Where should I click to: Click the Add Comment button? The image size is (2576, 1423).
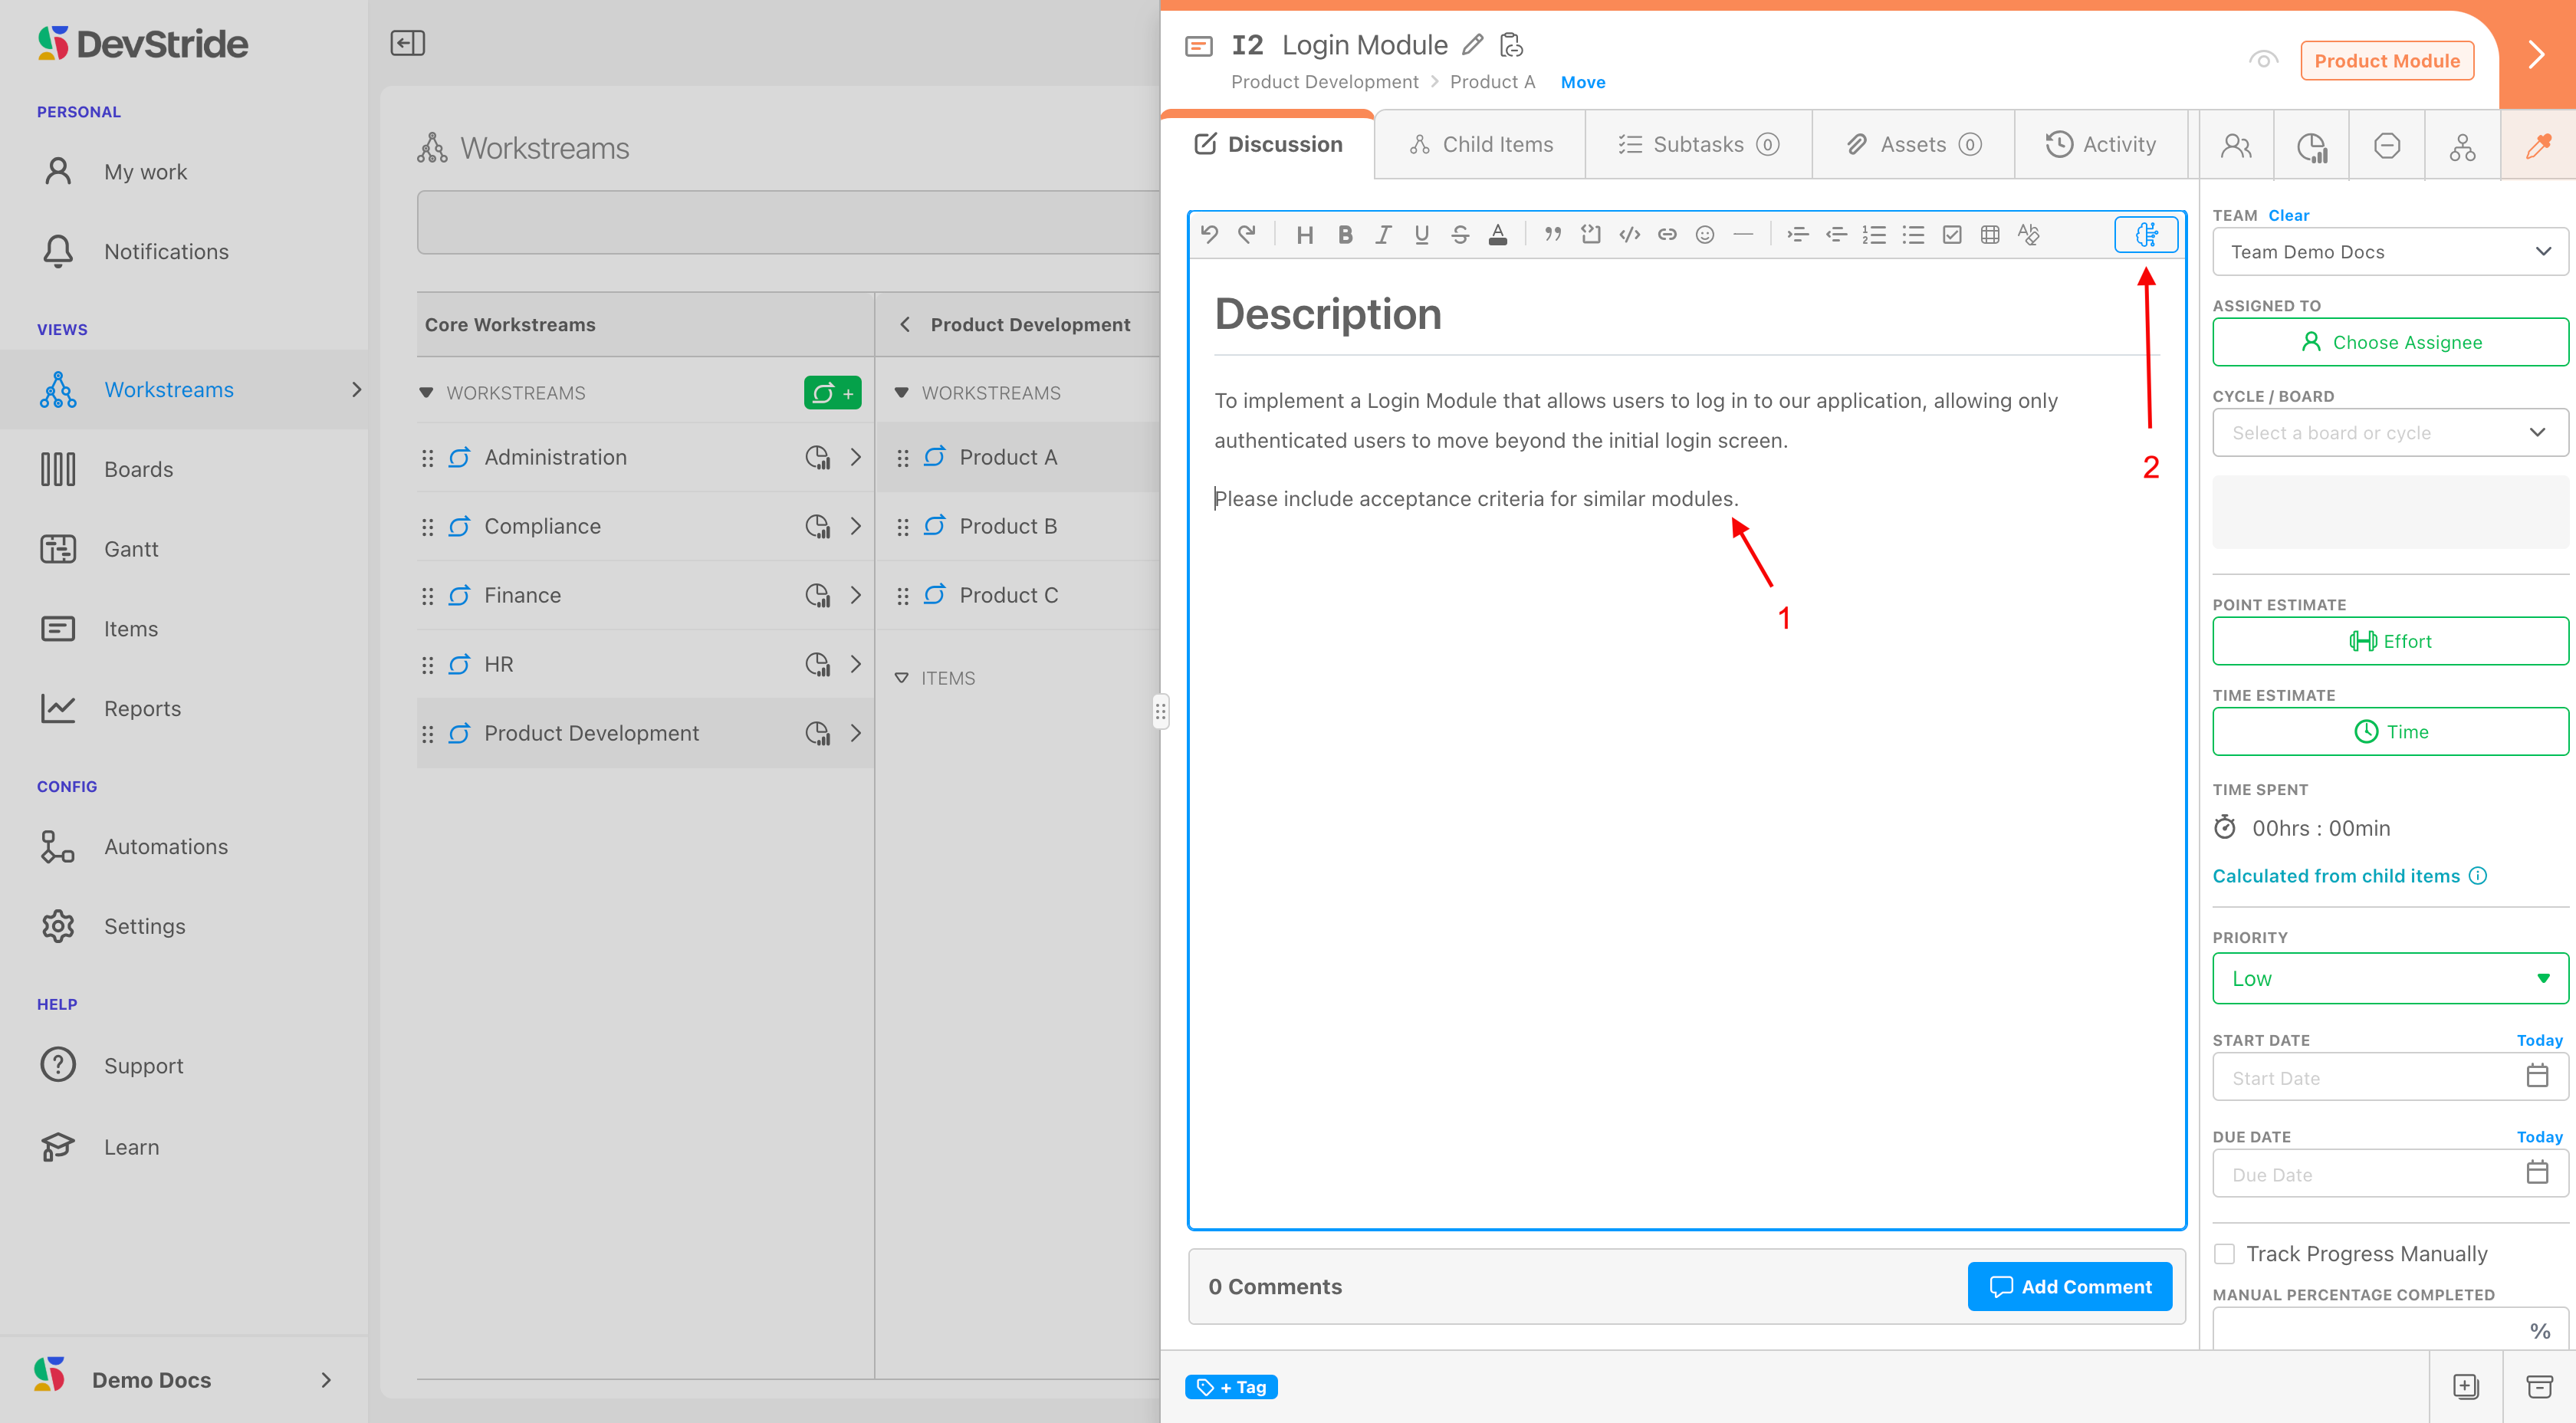click(2069, 1286)
